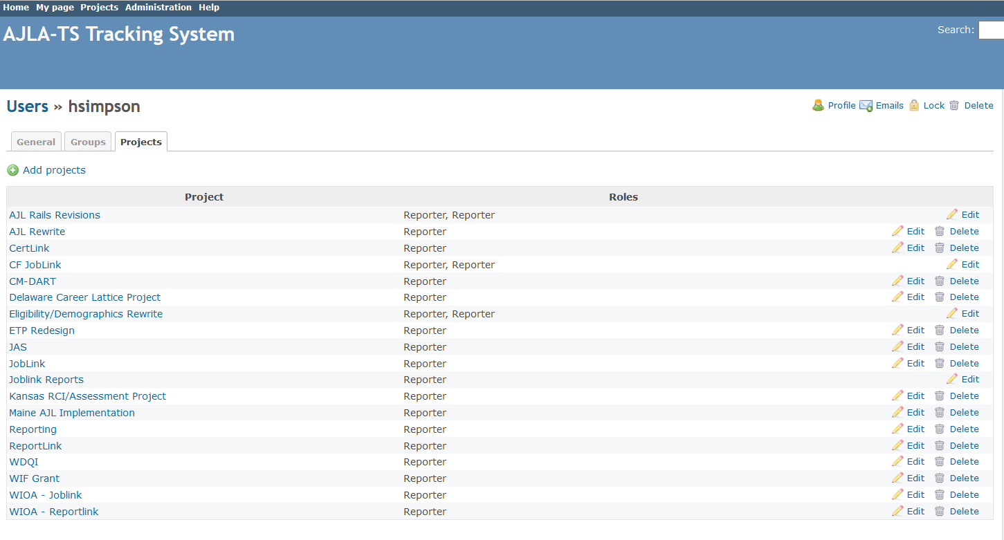The image size is (1004, 540).
Task: Switch to the General tab
Action: pyautogui.click(x=36, y=142)
